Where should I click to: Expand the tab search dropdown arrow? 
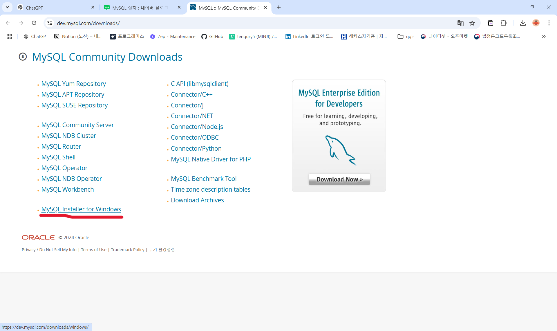tap(7, 7)
